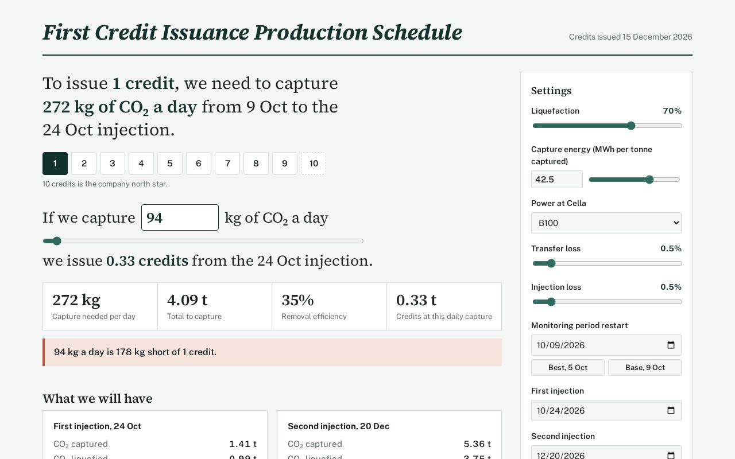Screen dimensions: 735x459
Task: Select the dashed 10 credits button
Action: [314, 164]
